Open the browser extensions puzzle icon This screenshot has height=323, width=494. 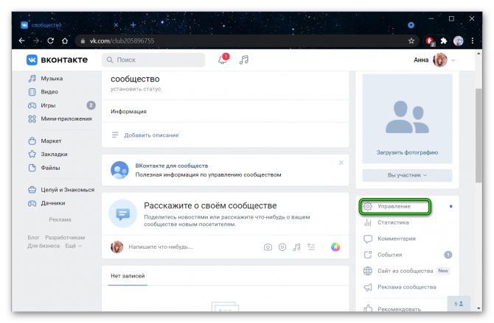click(x=444, y=41)
